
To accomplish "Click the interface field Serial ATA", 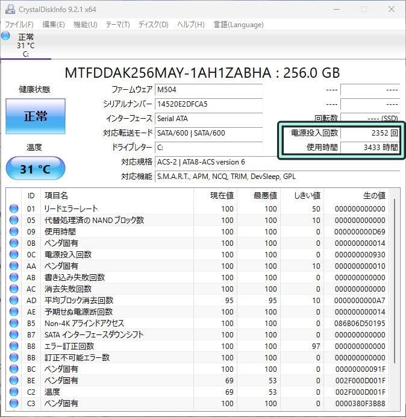I will pyautogui.click(x=208, y=119).
